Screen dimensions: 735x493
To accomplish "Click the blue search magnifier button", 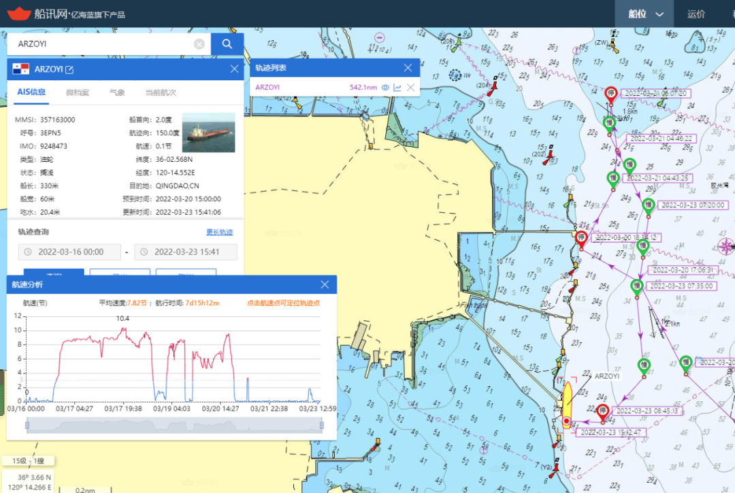I will pos(227,44).
